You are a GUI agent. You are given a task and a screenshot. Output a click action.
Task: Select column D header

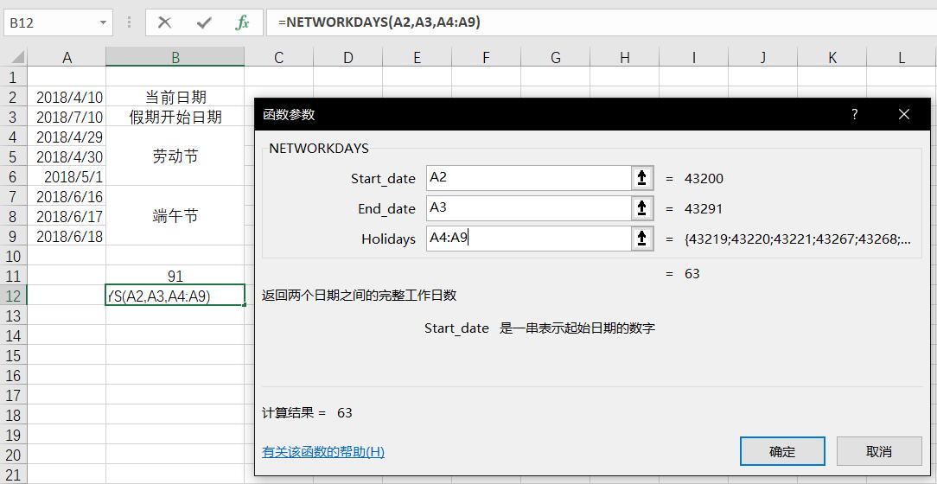coord(347,57)
